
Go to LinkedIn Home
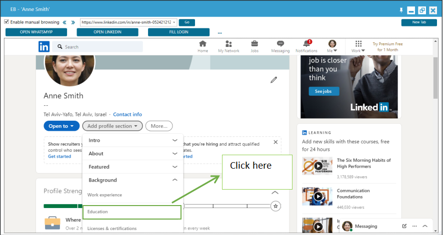(x=203, y=47)
